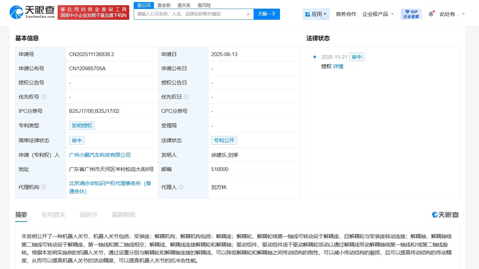Open the 应用 dropdown arrow
This screenshot has height=269, width=479.
(x=324, y=14)
